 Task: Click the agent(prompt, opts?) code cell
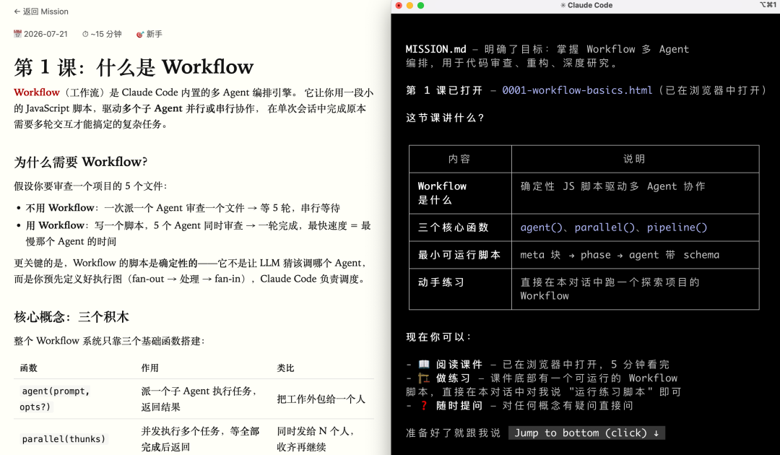coord(55,399)
